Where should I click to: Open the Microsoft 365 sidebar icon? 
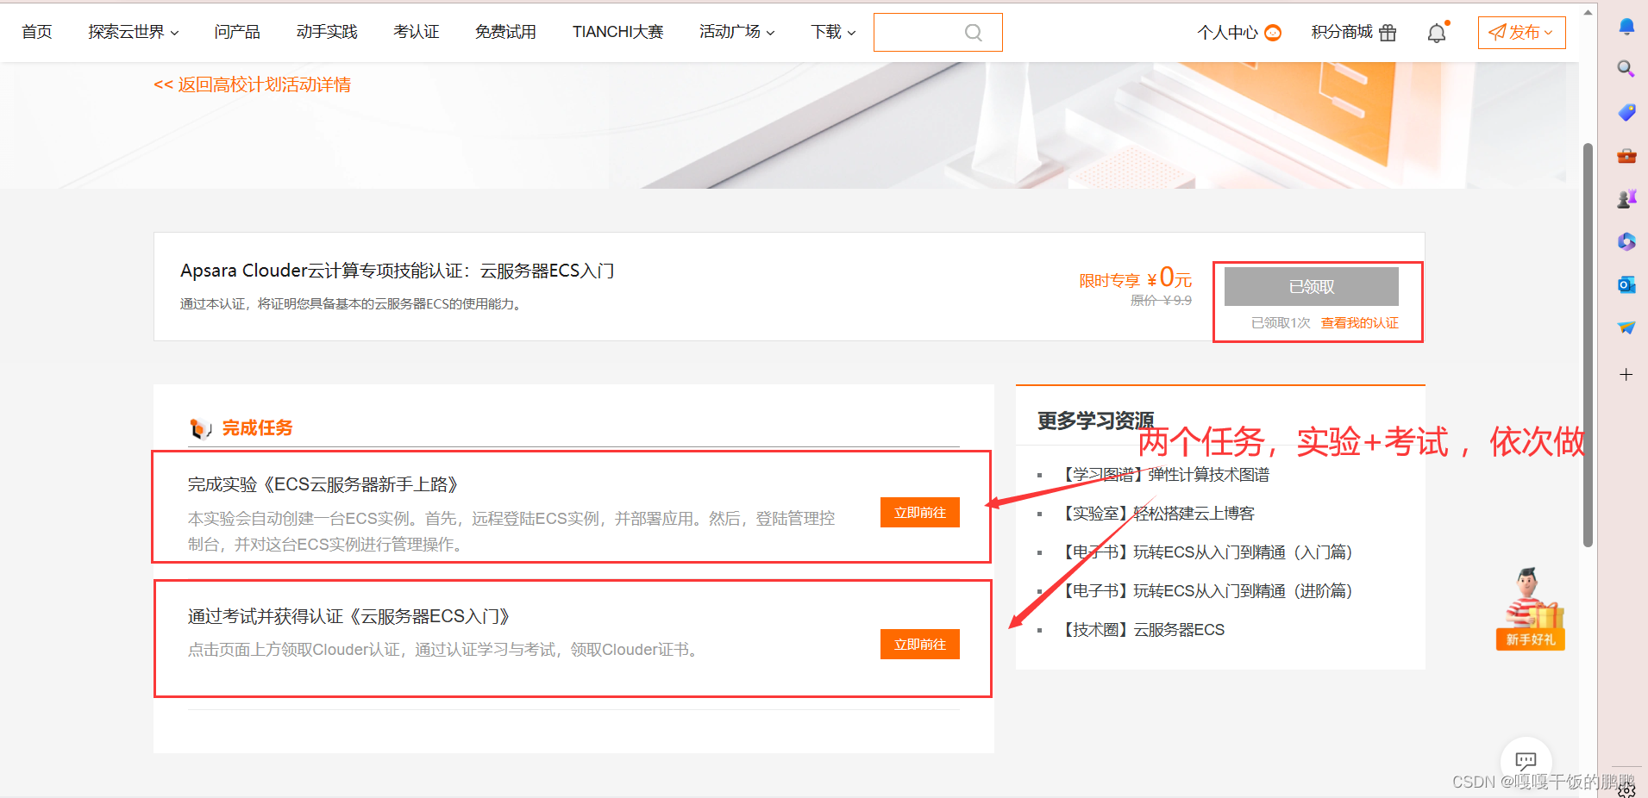[1626, 241]
